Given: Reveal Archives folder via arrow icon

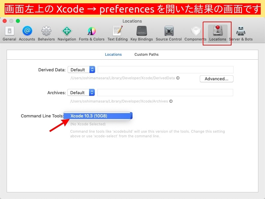Looking at the screenshot, I should pos(171,101).
